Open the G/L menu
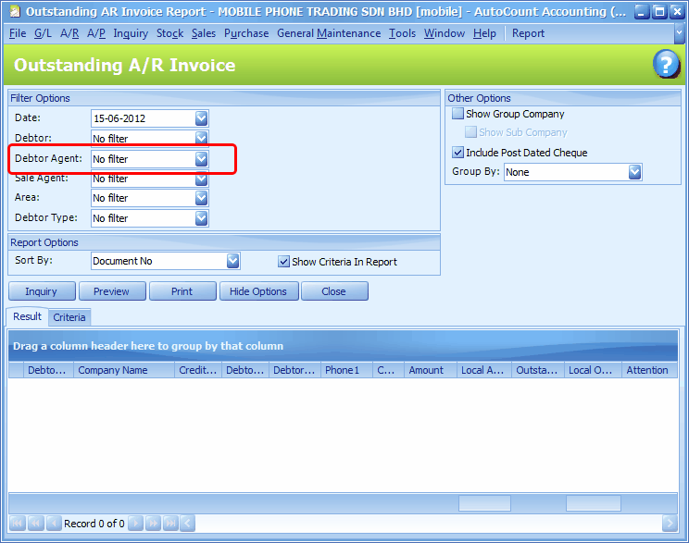The height and width of the screenshot is (543, 689). 43,33
